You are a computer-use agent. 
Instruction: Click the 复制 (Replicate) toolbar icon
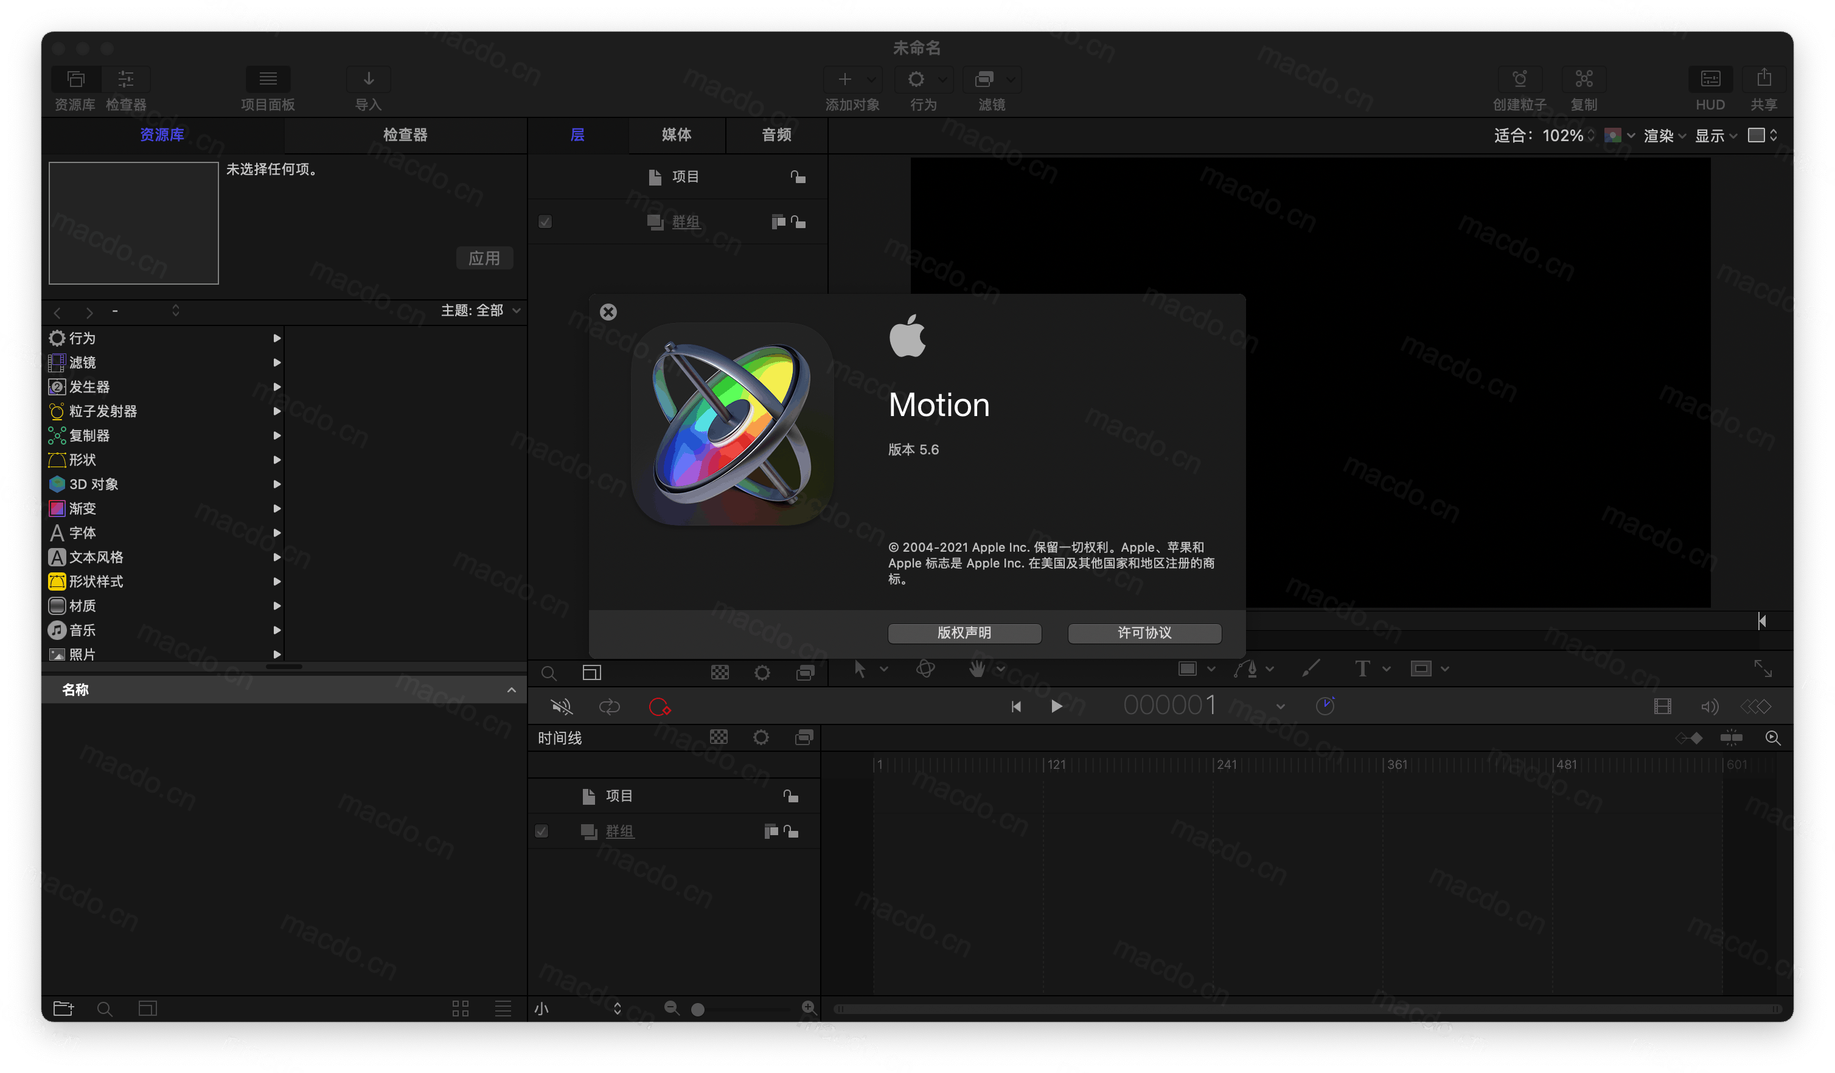point(1584,80)
